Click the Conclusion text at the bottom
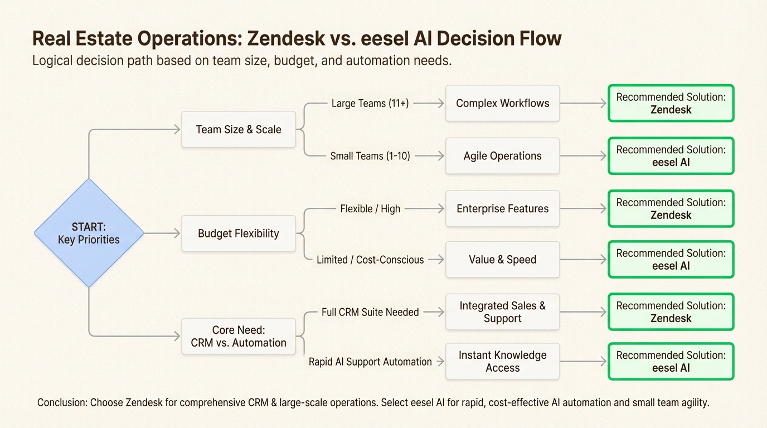 point(373,402)
